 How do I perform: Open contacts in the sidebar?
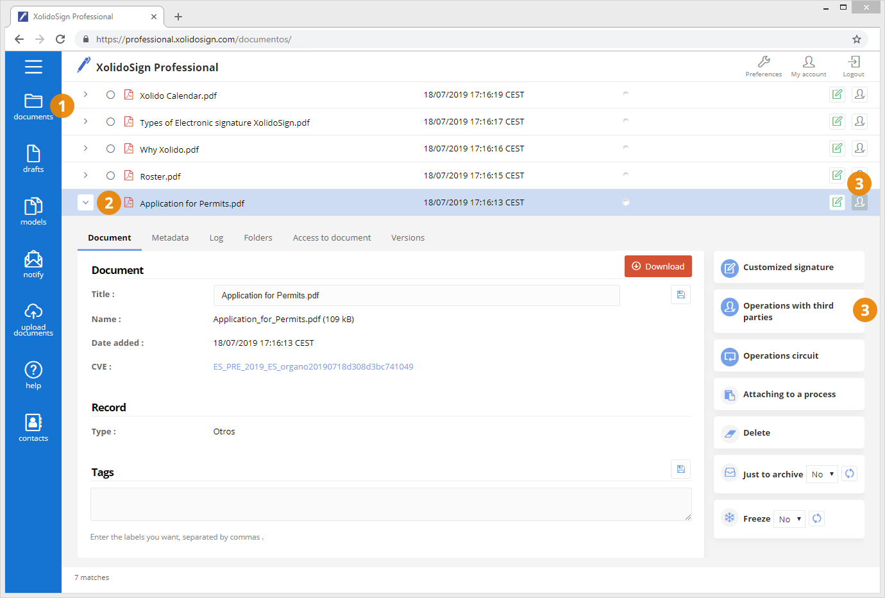point(33,428)
